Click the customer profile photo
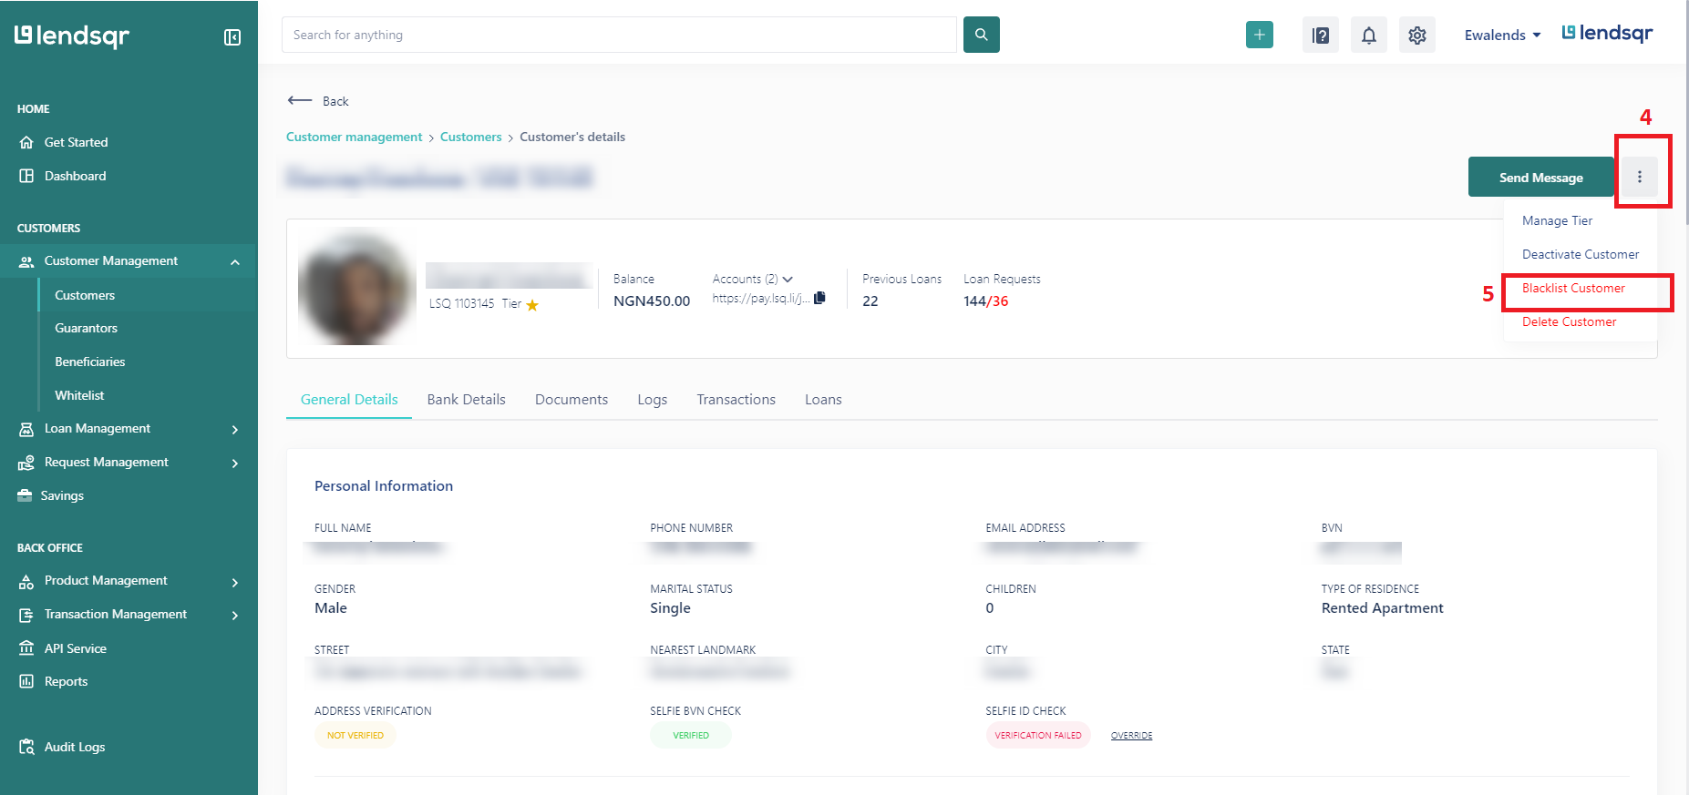Viewport: 1689px width, 795px height. [356, 286]
